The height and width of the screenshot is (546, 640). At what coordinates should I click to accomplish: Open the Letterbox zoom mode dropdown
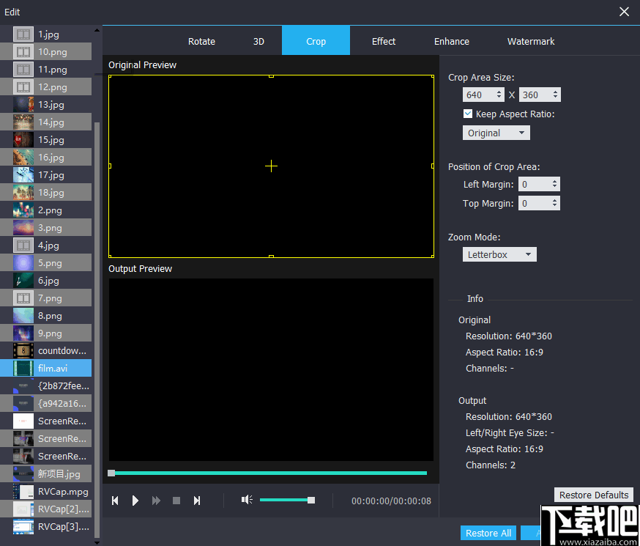tap(499, 254)
